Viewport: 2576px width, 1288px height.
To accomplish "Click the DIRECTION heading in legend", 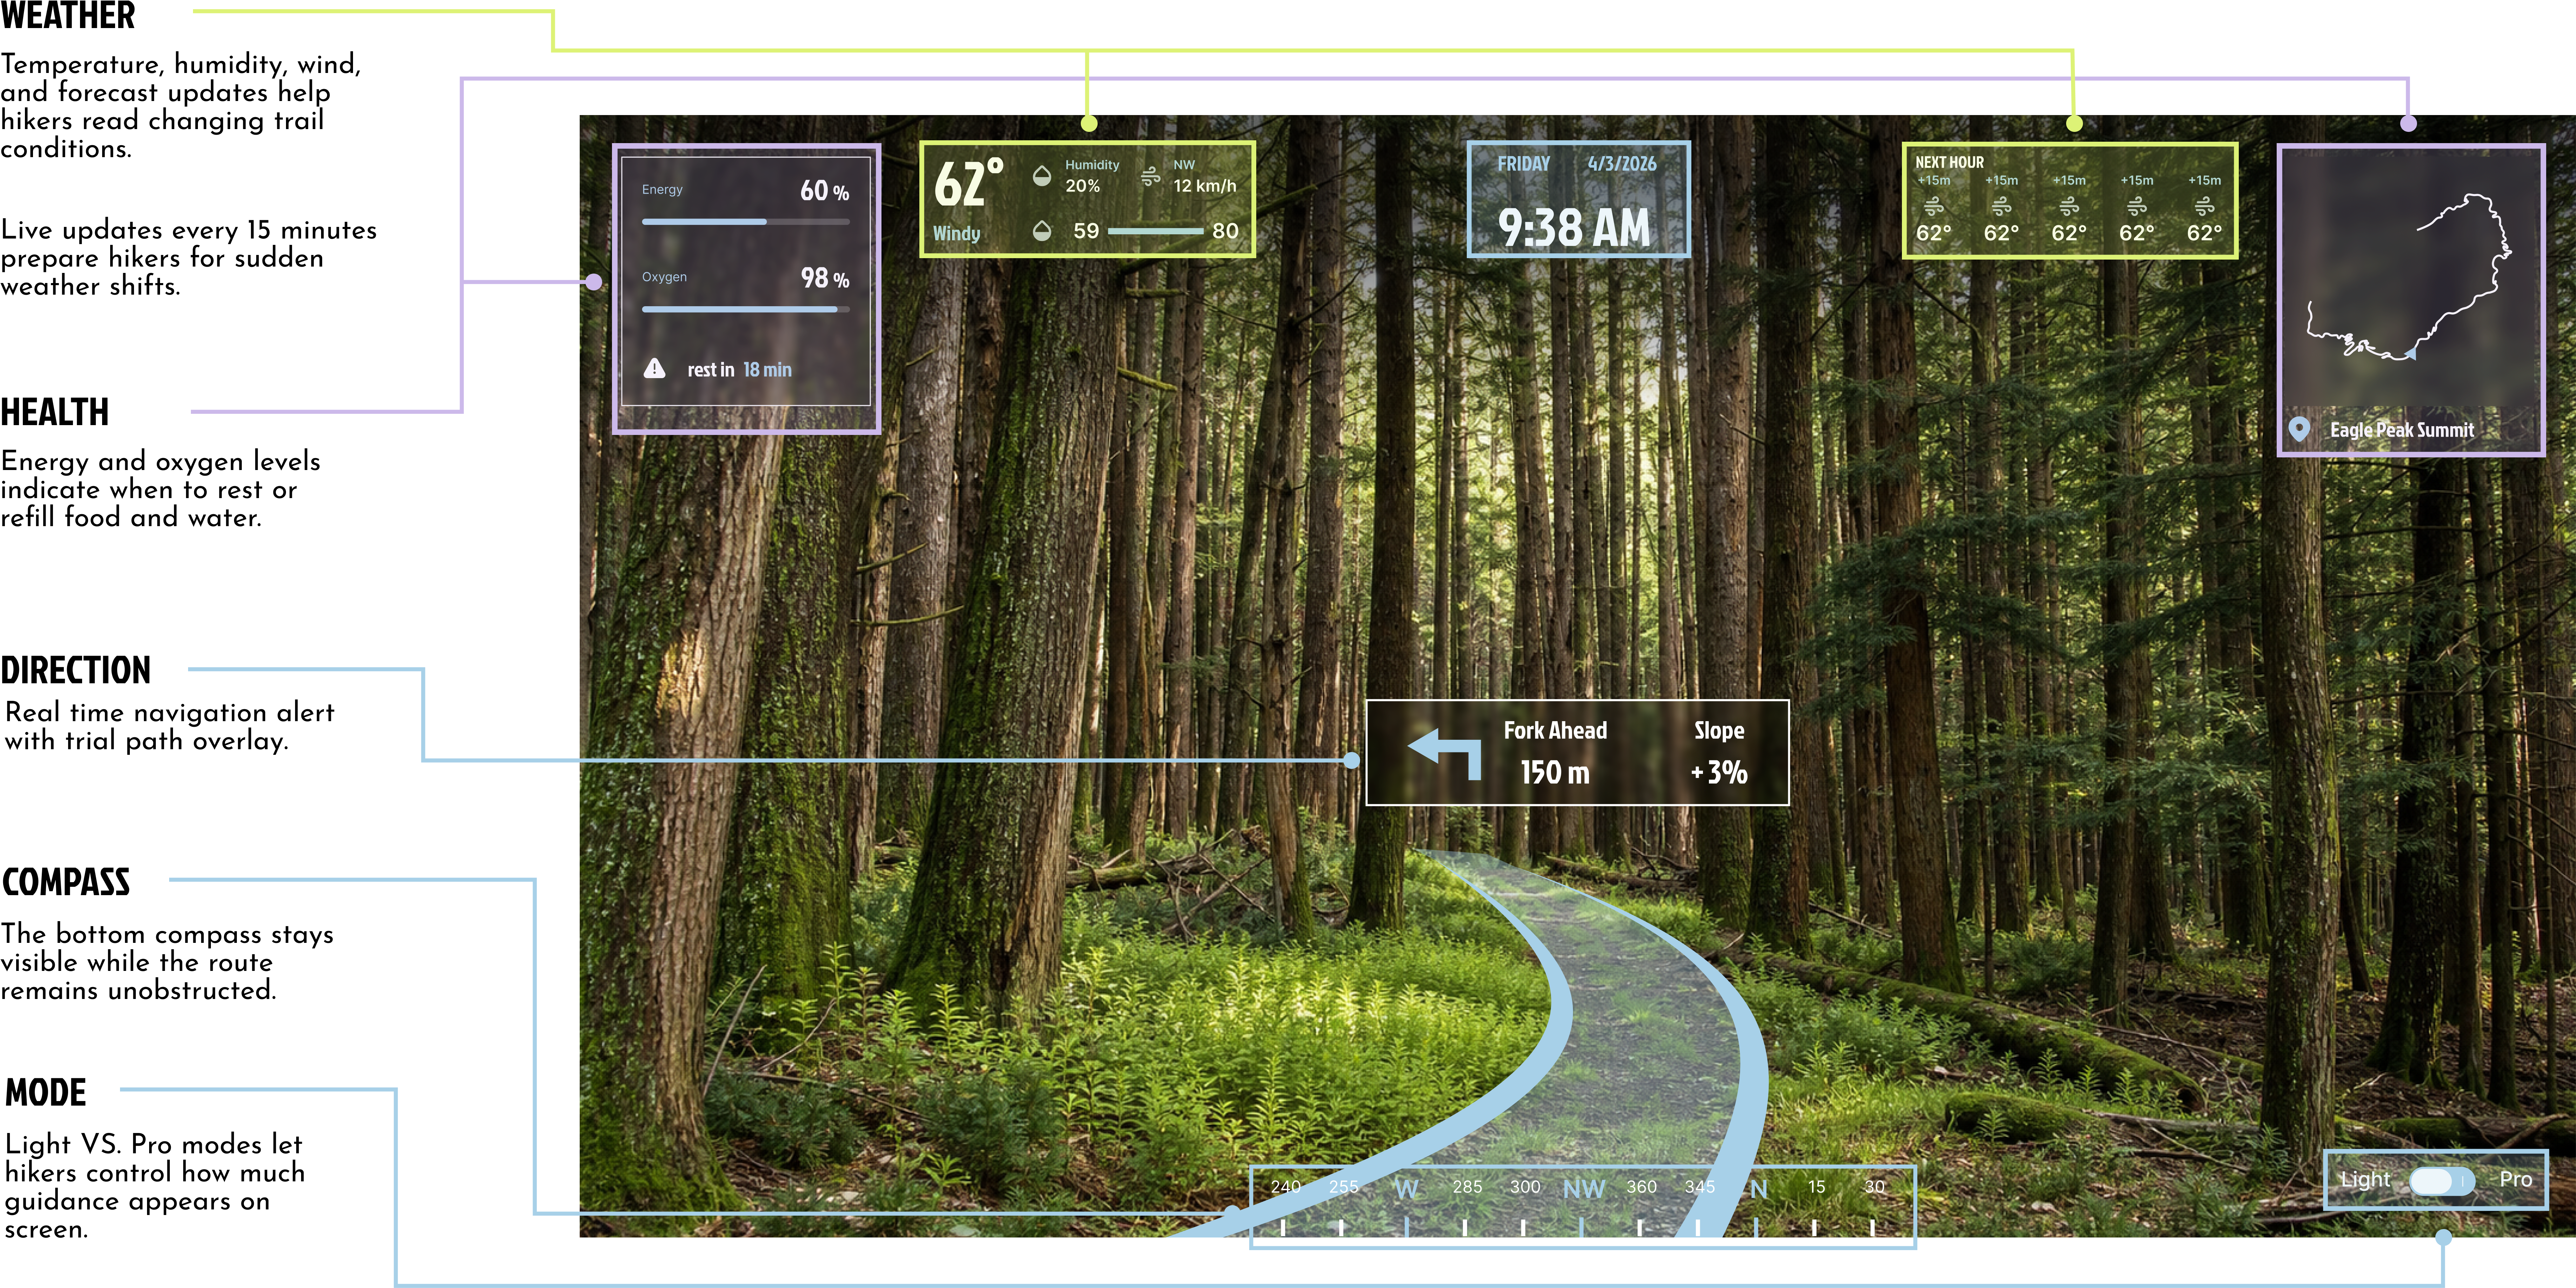I will [x=76, y=670].
